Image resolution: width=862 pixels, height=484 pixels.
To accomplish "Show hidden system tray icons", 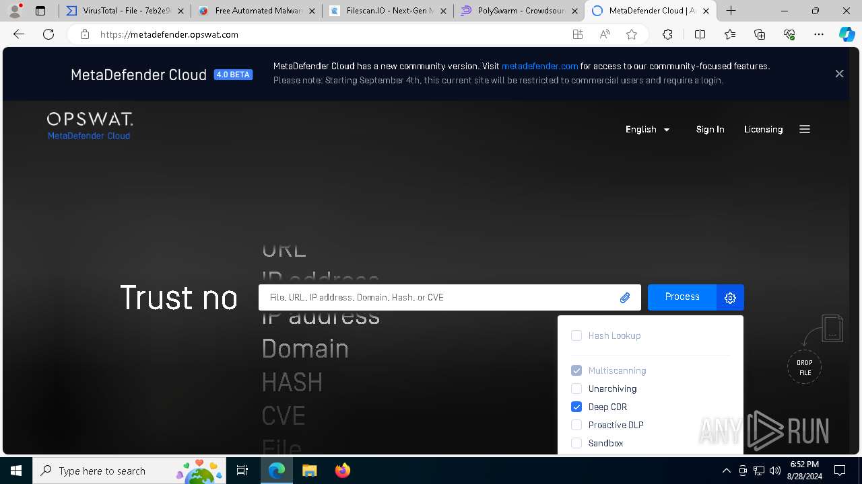I will tap(726, 471).
